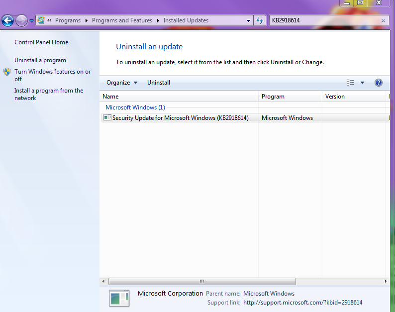The width and height of the screenshot is (395, 312).
Task: Click the shield icon beside Windows features
Action: click(x=7, y=72)
